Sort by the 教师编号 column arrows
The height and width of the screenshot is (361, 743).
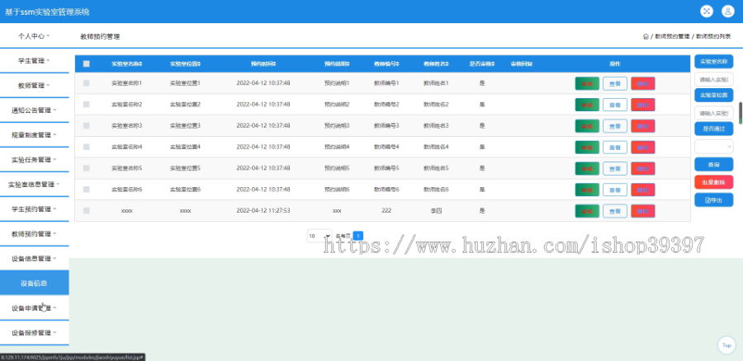coord(398,63)
